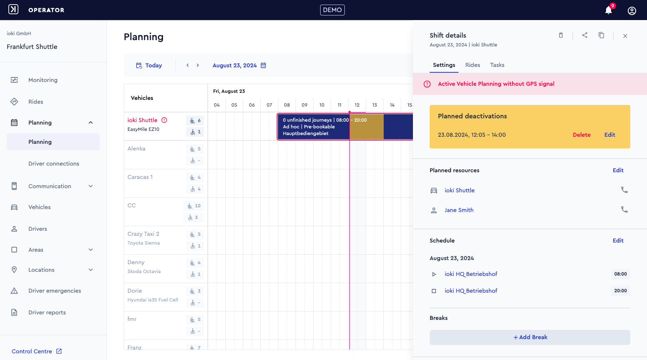Open calendar picker next to August 23, 2024

[263, 65]
